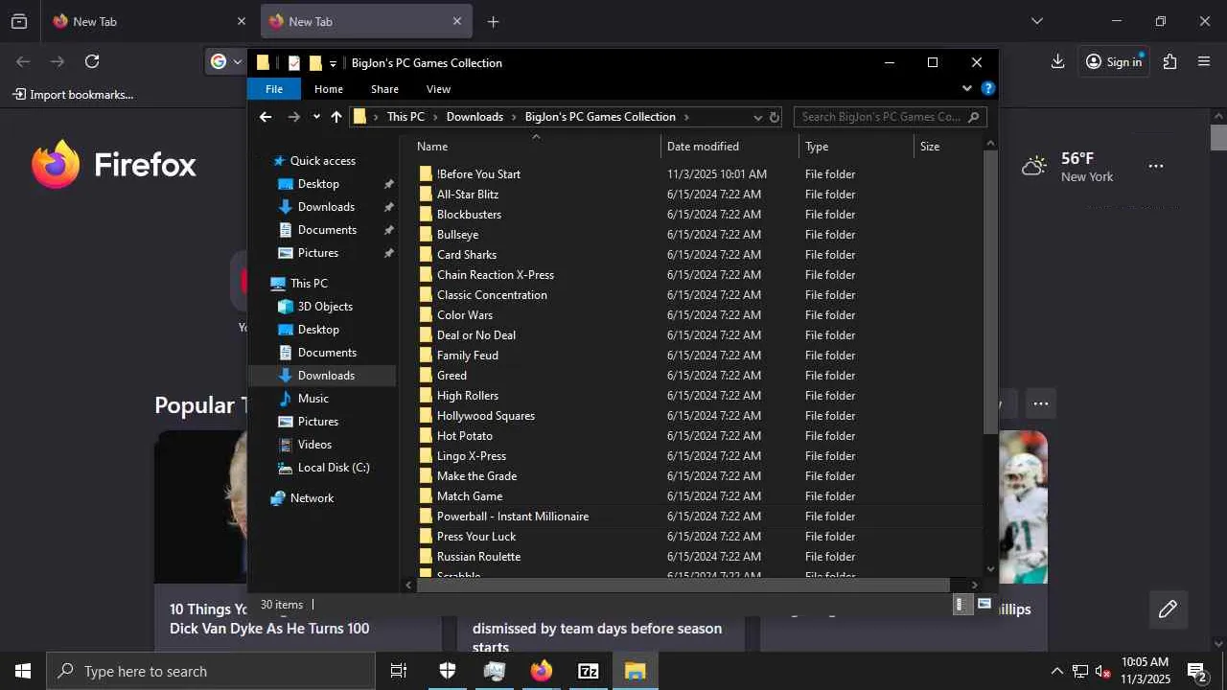Screen dimensions: 1227x690
Task: Click the New folder icon in Explorer's title bar
Action: [315, 63]
